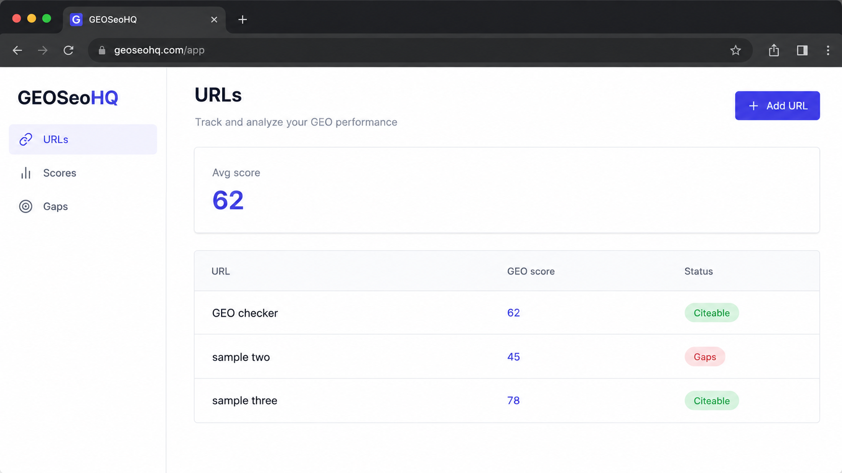The width and height of the screenshot is (842, 473).
Task: Click the URL column header
Action: point(221,271)
